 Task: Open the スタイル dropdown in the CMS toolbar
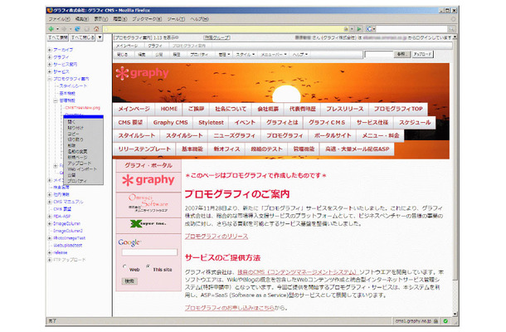click(x=246, y=55)
